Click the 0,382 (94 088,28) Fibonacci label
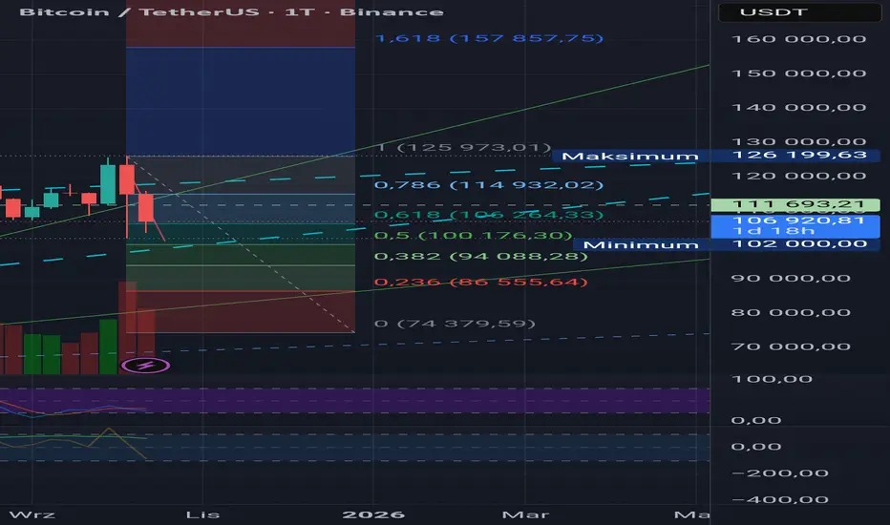This screenshot has width=890, height=525. click(480, 257)
